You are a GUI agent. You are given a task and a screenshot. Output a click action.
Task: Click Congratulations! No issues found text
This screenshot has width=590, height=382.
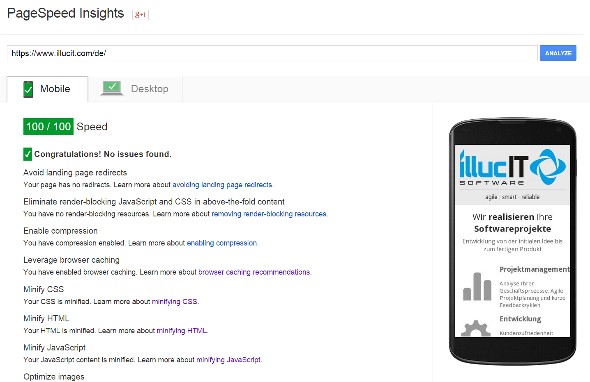[103, 154]
